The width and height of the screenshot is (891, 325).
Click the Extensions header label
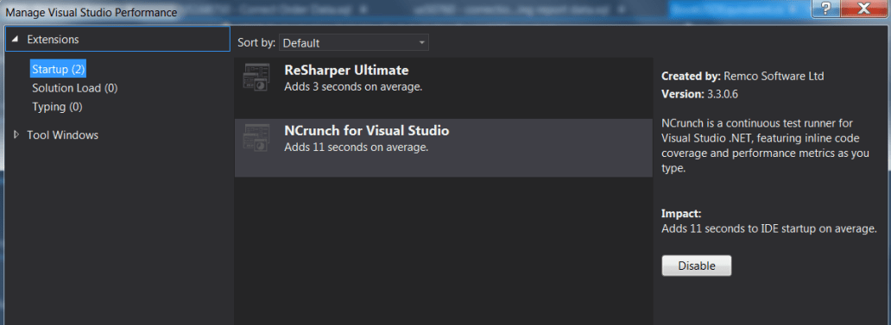pyautogui.click(x=53, y=40)
